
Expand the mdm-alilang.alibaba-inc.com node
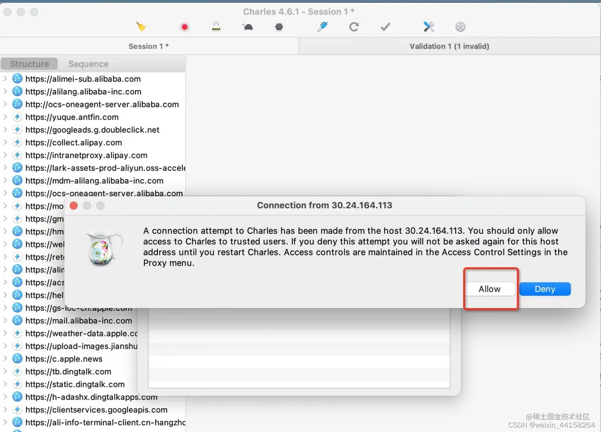5,181
